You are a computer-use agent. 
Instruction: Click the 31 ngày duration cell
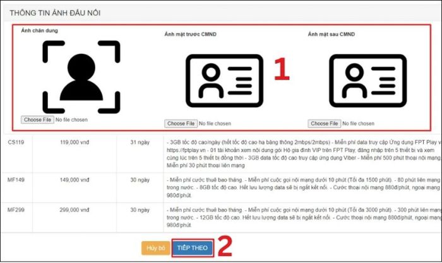[x=140, y=142]
